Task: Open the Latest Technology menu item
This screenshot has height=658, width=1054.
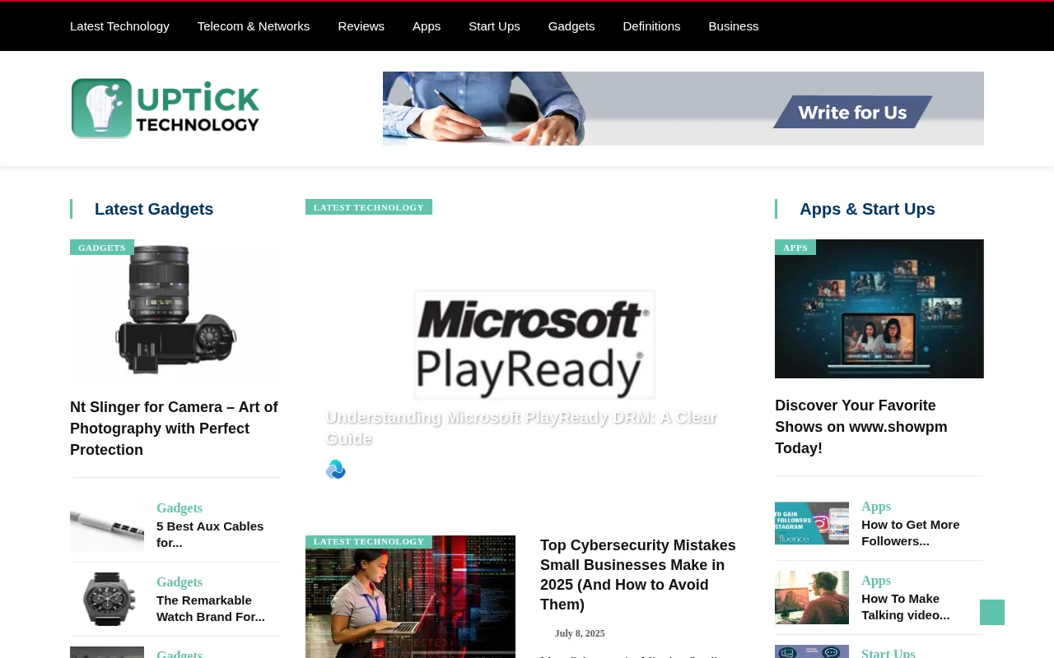Action: (x=119, y=26)
